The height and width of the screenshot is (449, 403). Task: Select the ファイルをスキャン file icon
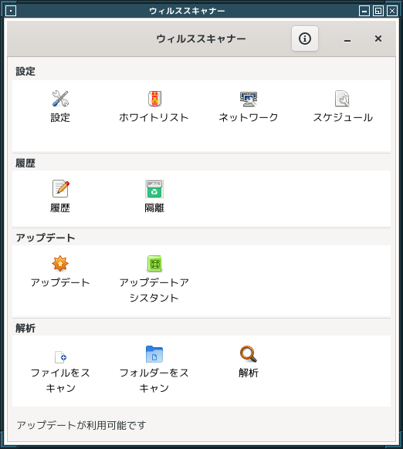[x=60, y=356]
